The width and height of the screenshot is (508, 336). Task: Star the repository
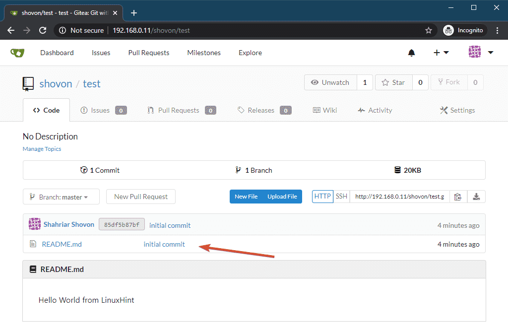393,82
